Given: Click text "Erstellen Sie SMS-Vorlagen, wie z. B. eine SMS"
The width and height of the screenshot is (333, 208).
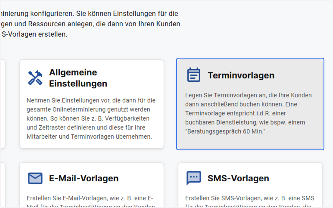Looking at the screenshot, I should [x=250, y=198].
